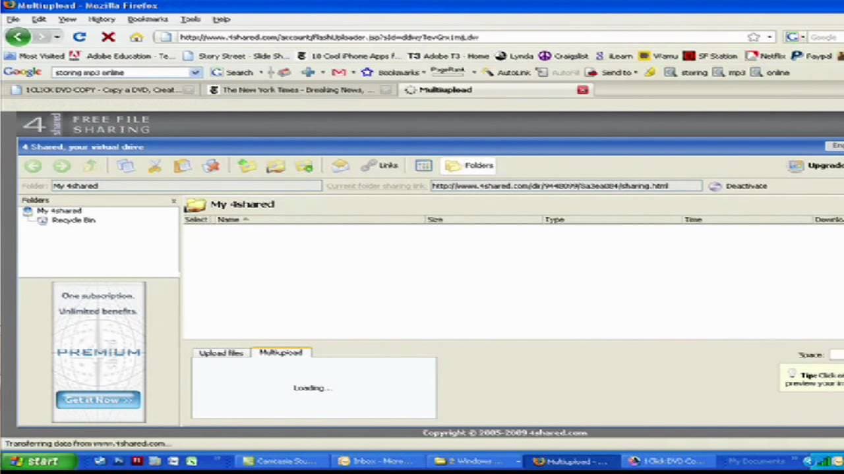The width and height of the screenshot is (844, 474).
Task: Go to Firefox Home via house icon
Action: point(136,38)
